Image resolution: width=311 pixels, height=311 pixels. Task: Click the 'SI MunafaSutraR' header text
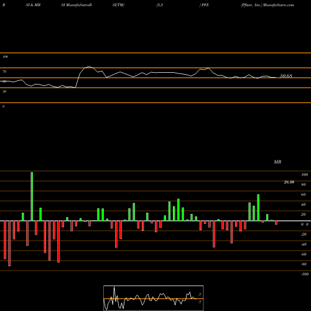77,5
